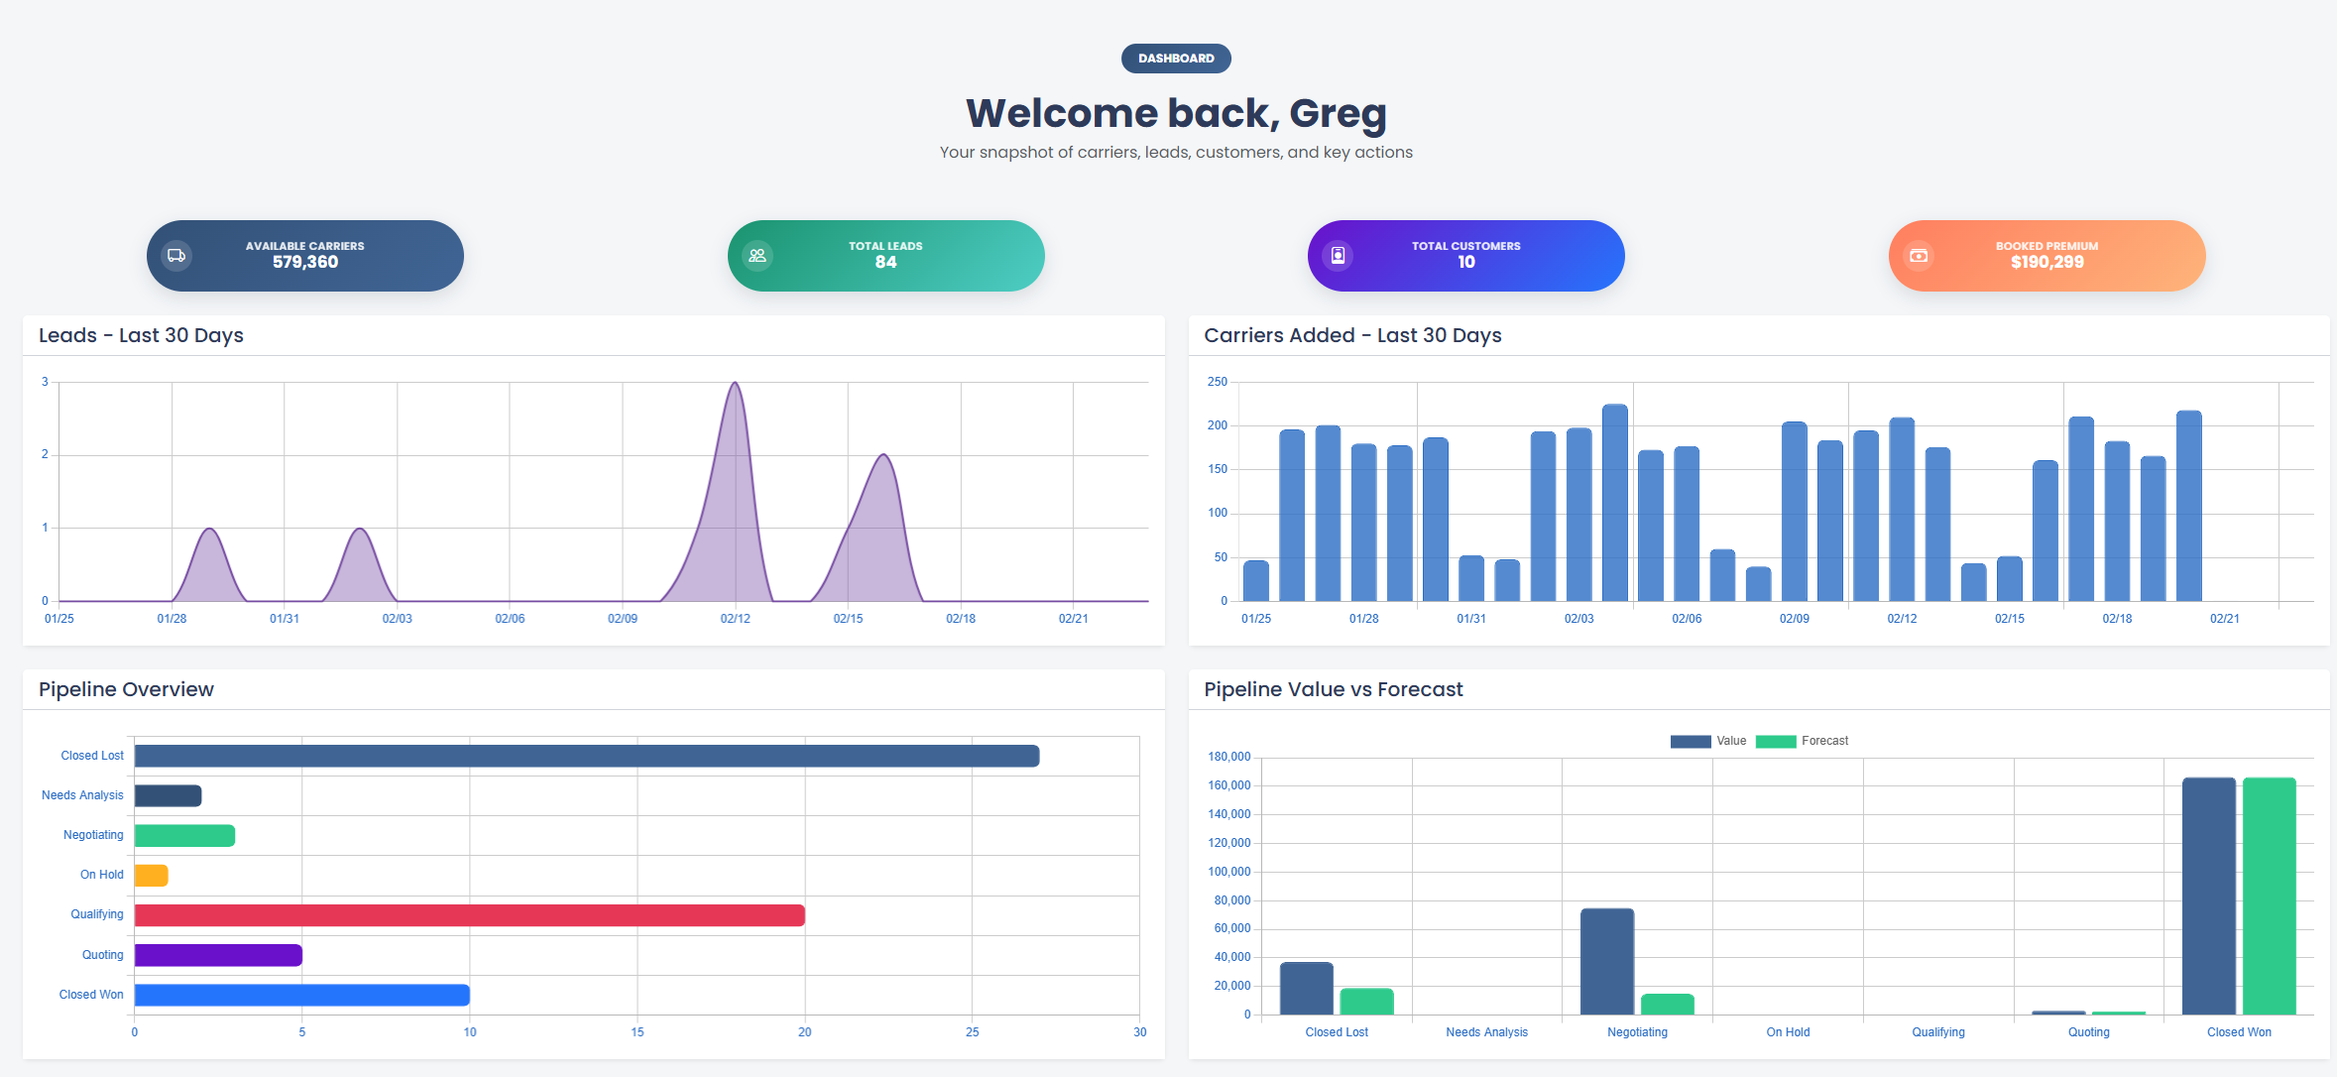Click the people icon on Total Leads card
The width and height of the screenshot is (2337, 1077).
coord(757,255)
